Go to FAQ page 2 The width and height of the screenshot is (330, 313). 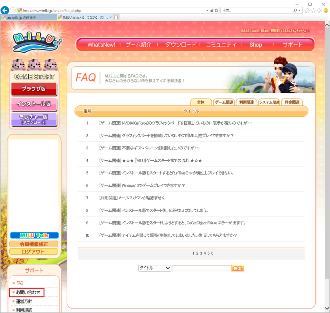coord(197,253)
